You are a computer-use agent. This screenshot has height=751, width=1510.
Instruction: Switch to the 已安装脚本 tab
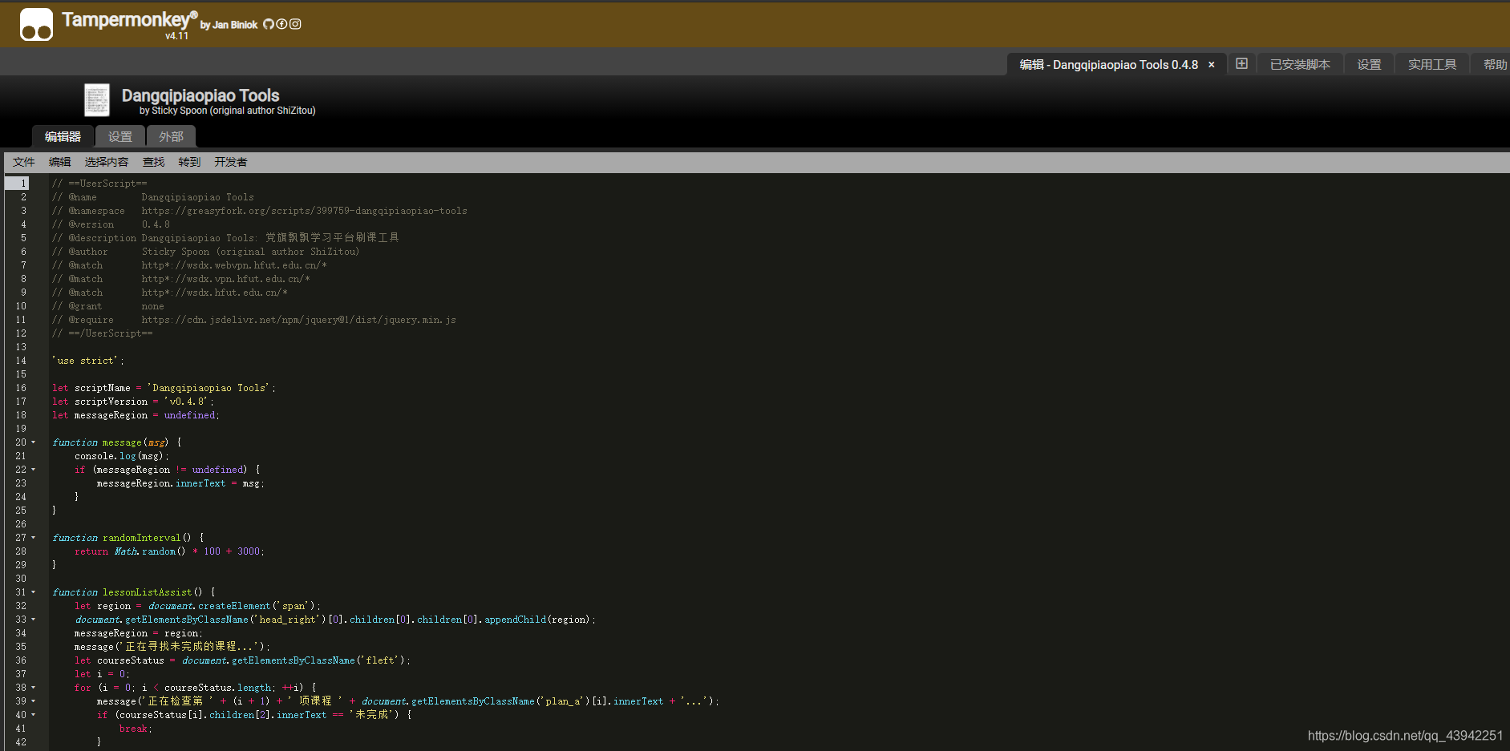1300,65
